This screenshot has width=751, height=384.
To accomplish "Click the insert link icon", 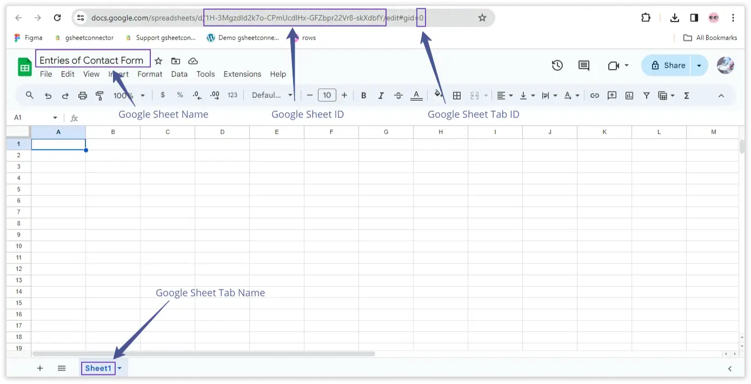I will [x=595, y=96].
